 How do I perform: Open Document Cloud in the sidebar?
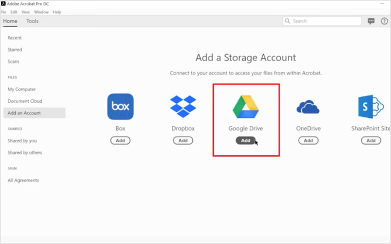pyautogui.click(x=25, y=101)
